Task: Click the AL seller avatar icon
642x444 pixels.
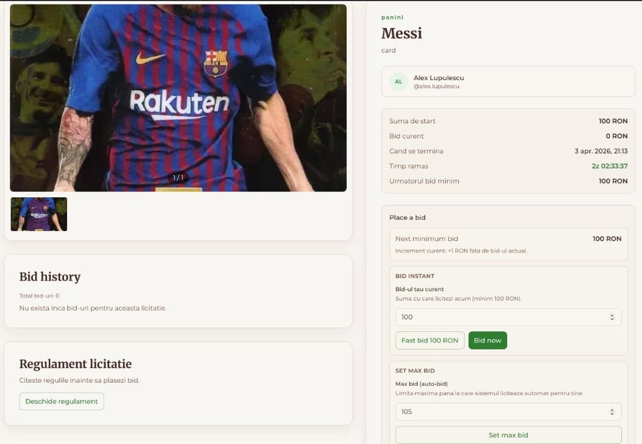Action: (398, 81)
